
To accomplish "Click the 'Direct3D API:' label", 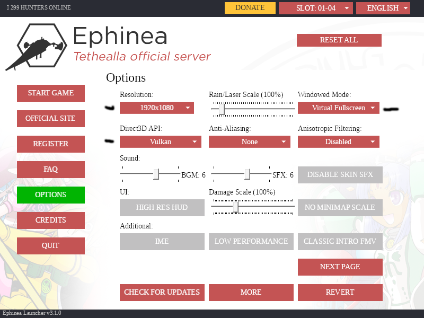I will tap(141, 128).
